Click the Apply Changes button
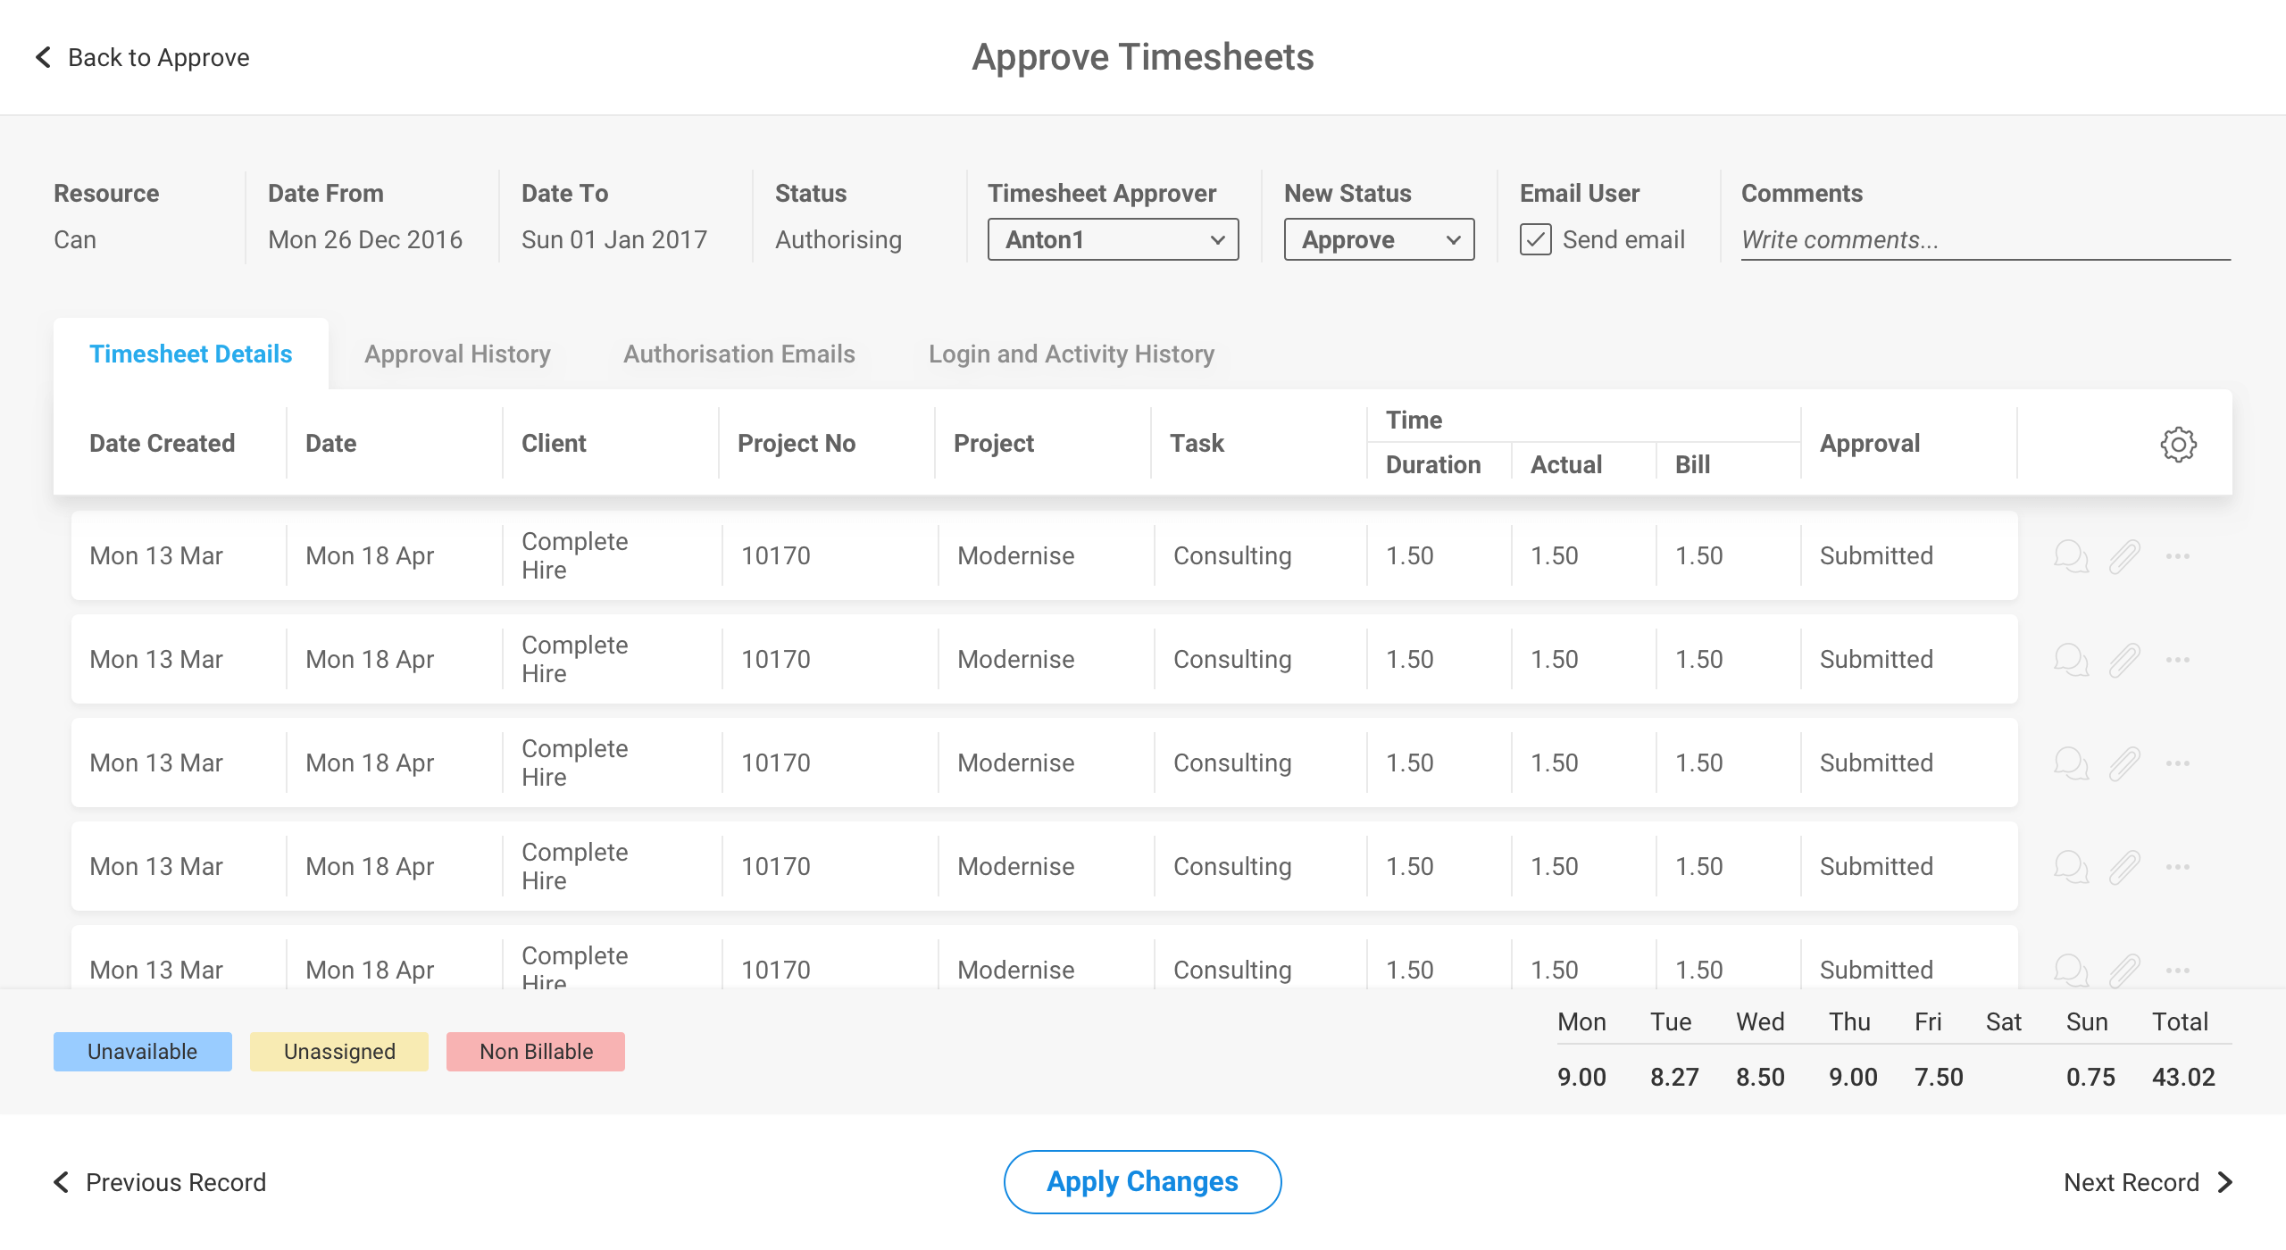2286x1250 pixels. 1142,1182
